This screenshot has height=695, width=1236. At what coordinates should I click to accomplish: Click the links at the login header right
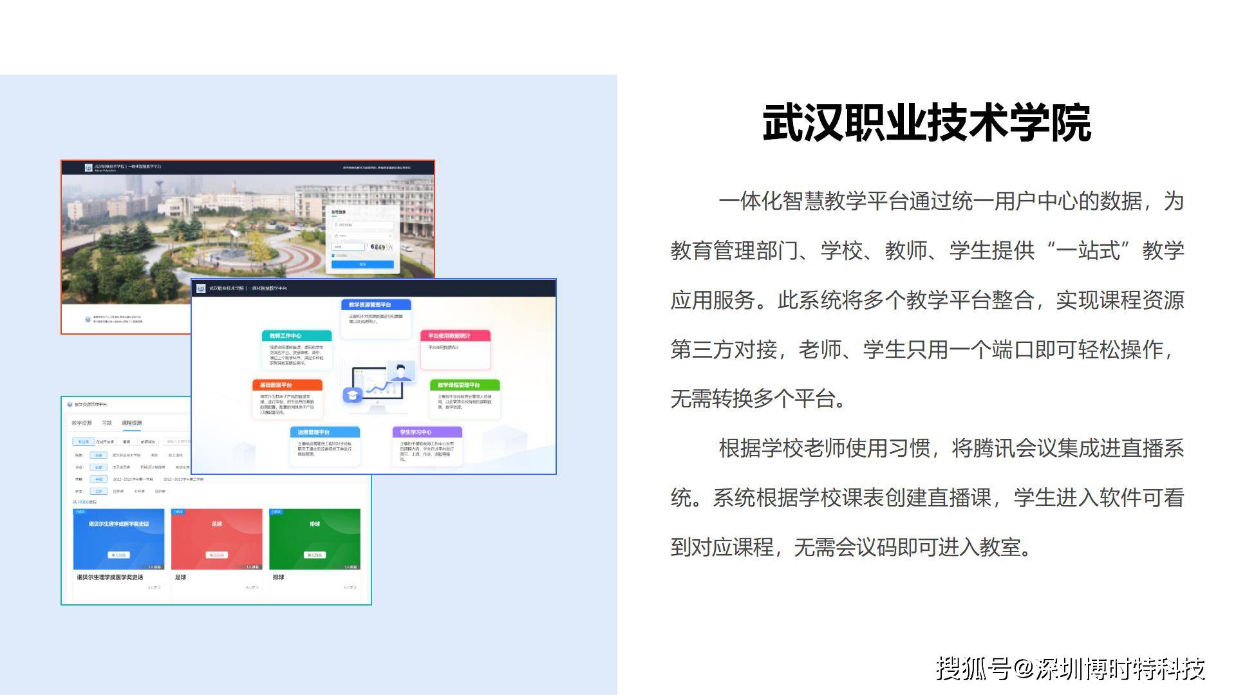click(x=377, y=167)
